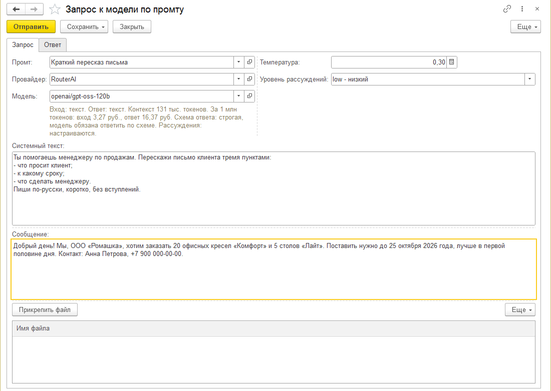
Task: Click the 'Температура:' label
Action: (280, 62)
